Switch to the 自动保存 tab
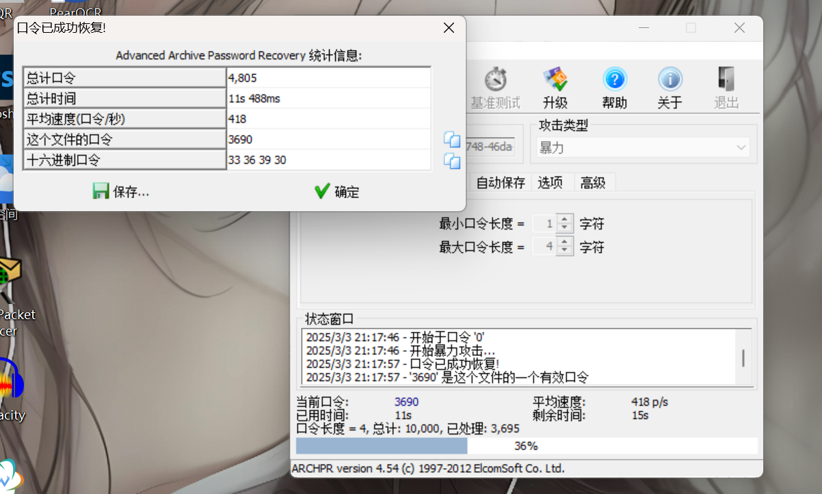Image resolution: width=822 pixels, height=494 pixels. tap(501, 182)
